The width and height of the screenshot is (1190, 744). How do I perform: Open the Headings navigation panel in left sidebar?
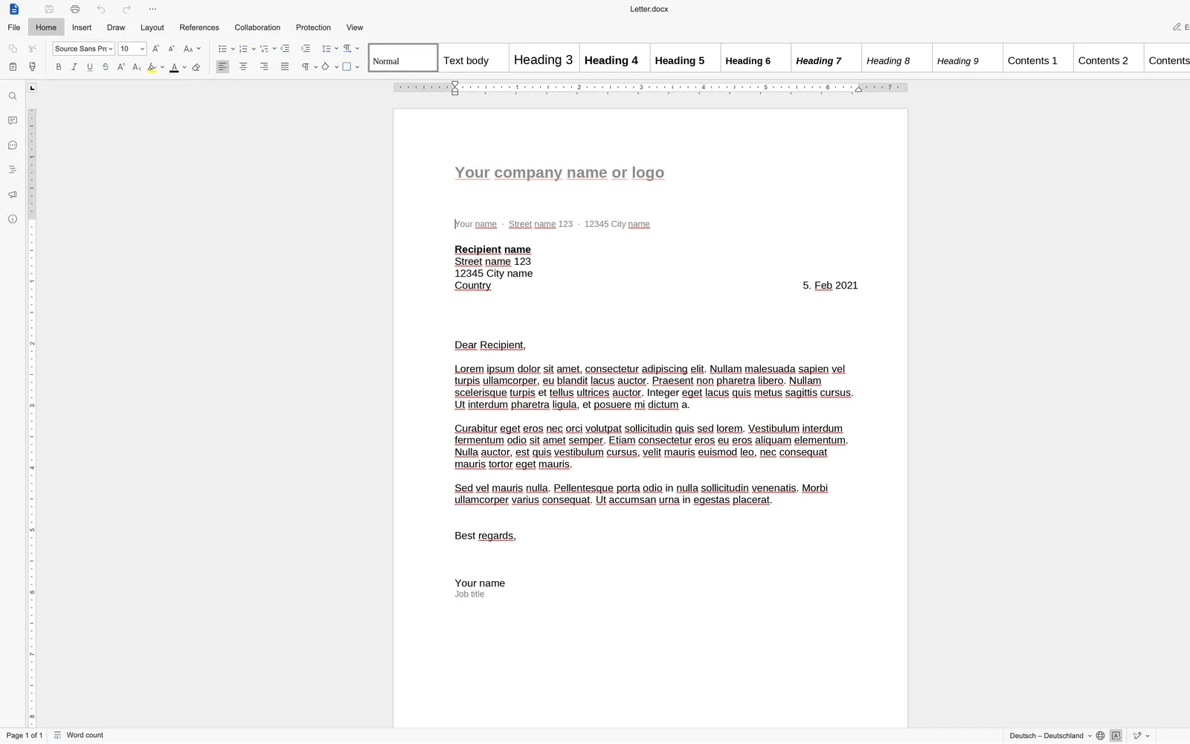point(13,170)
